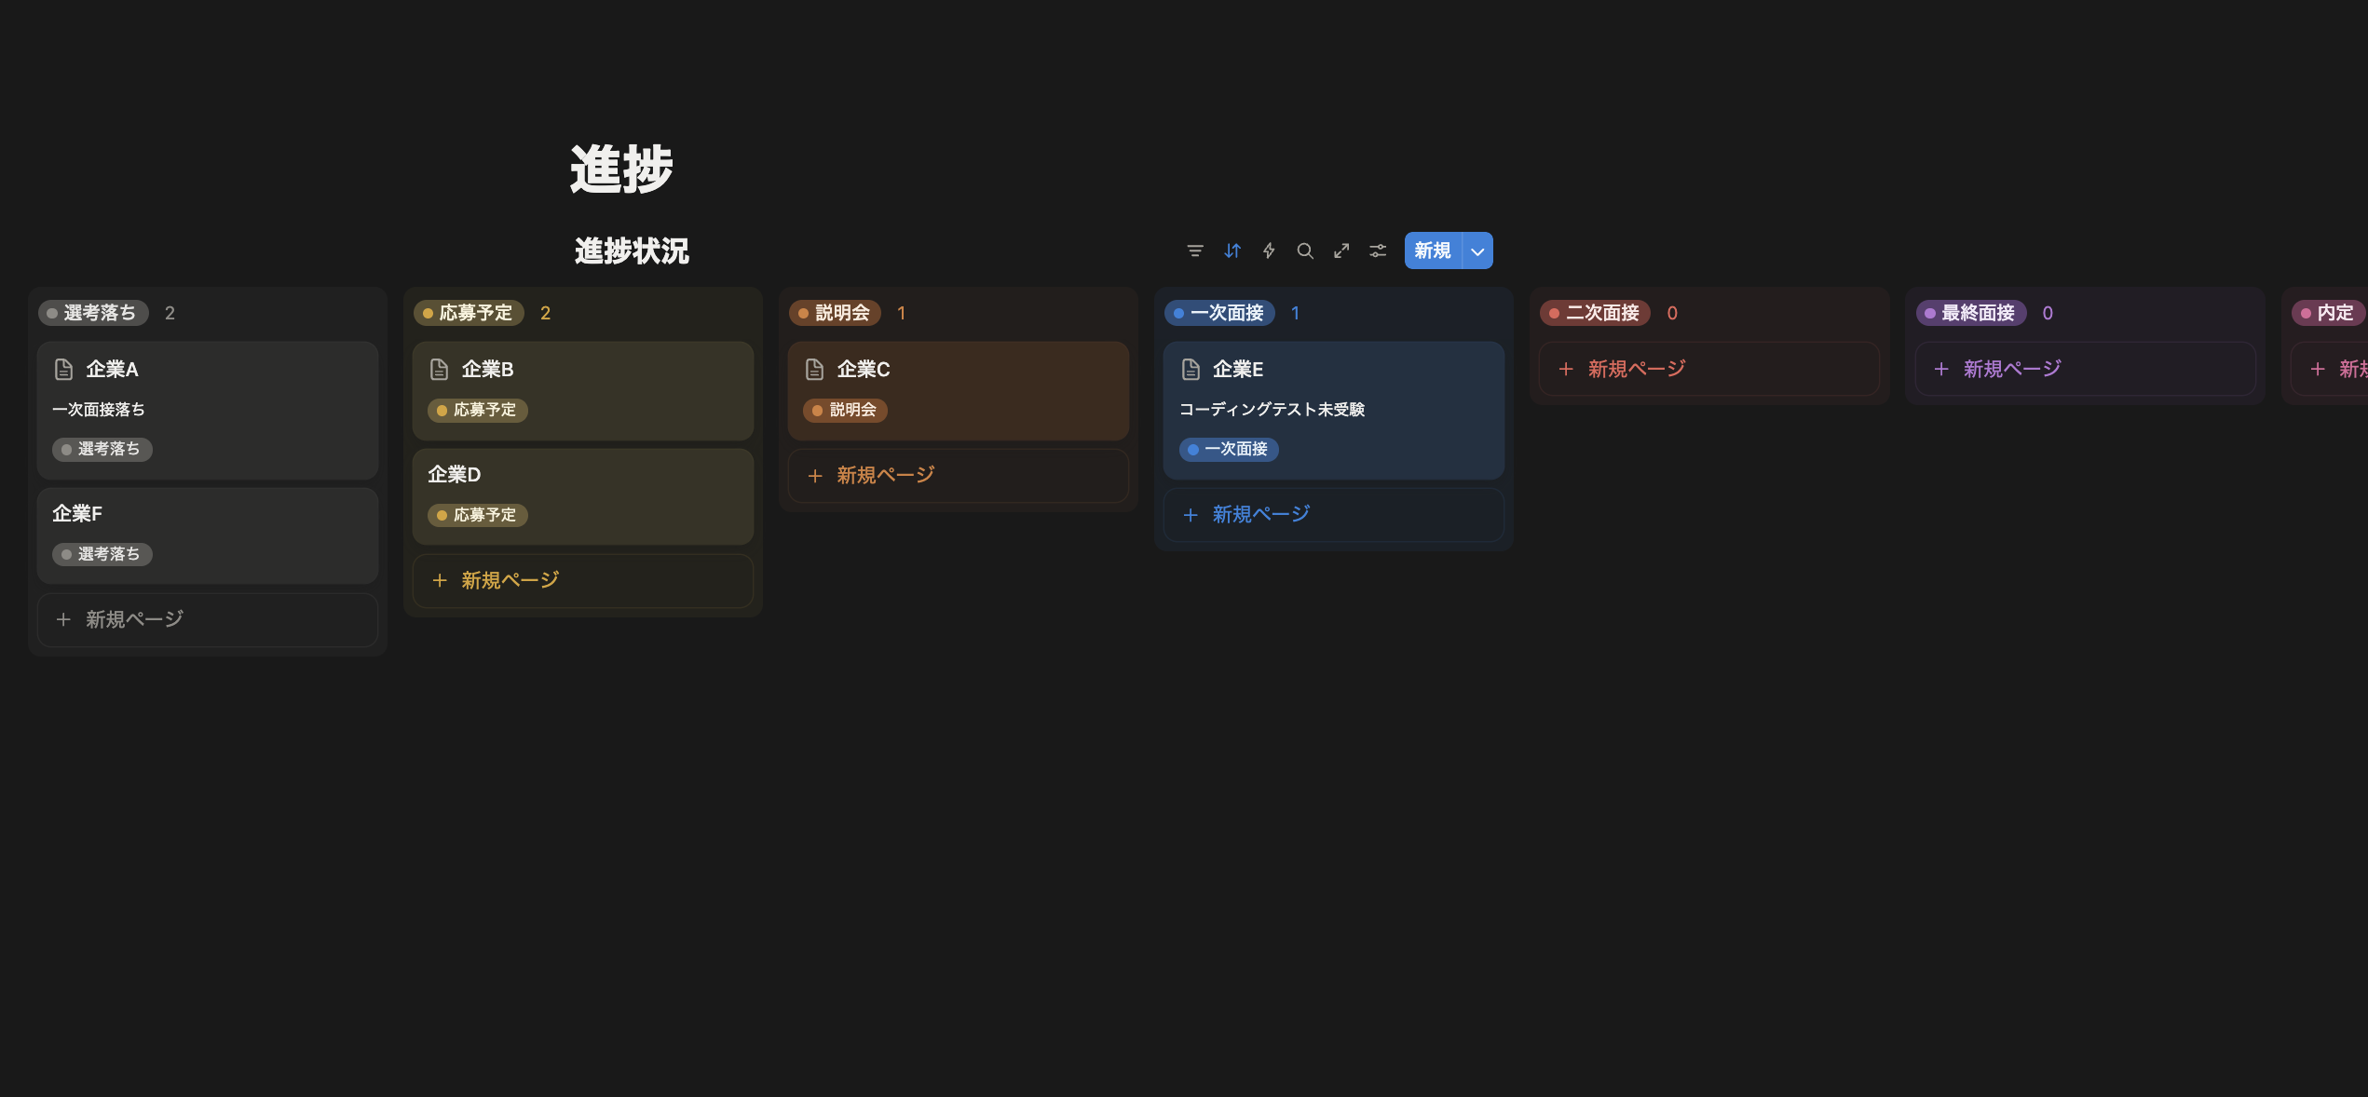Expand database to full page with arrows icon
2368x1097 pixels.
tap(1341, 251)
